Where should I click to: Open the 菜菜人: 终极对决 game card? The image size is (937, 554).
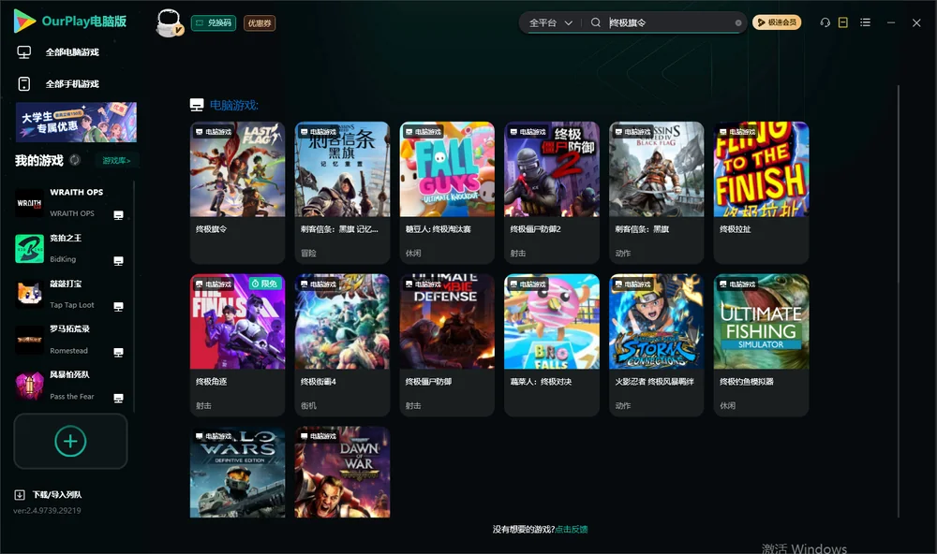click(552, 344)
